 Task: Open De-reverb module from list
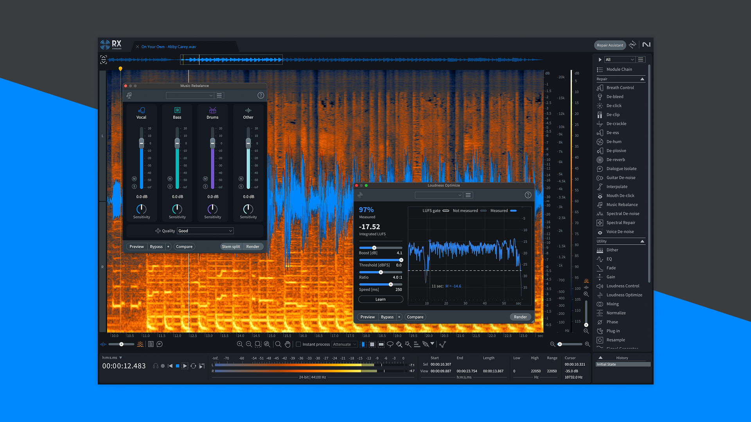click(615, 159)
